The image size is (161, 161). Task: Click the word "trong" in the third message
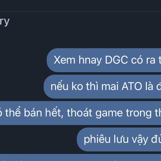point(139,113)
